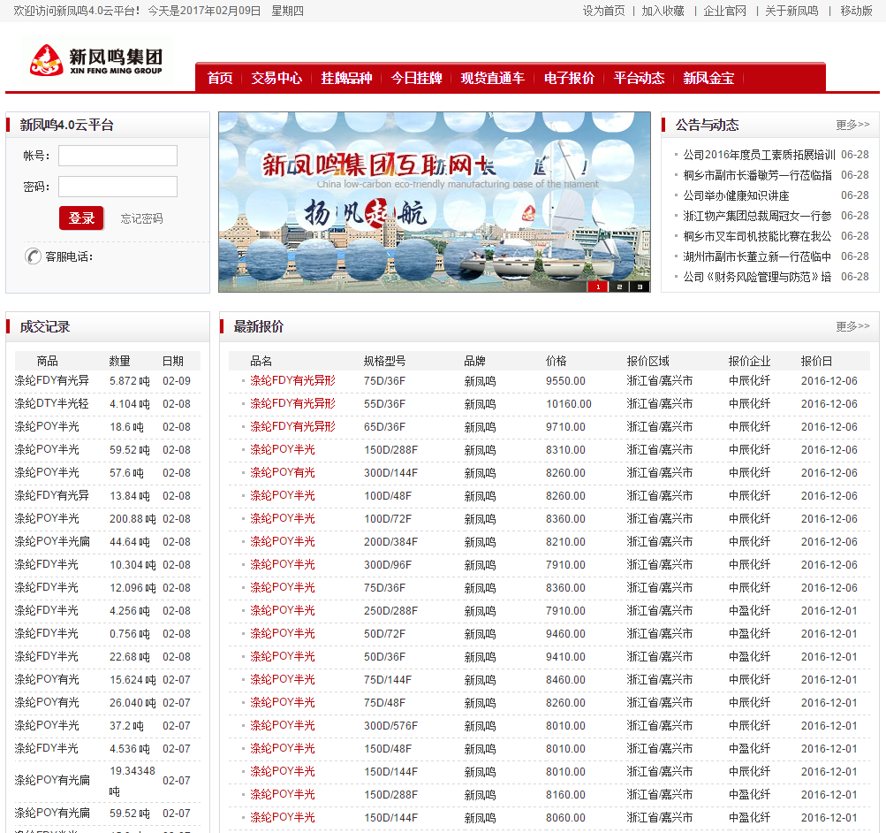
Task: Open 涤纶FDY有光异形 quote with 55D/36F spec
Action: coord(292,404)
